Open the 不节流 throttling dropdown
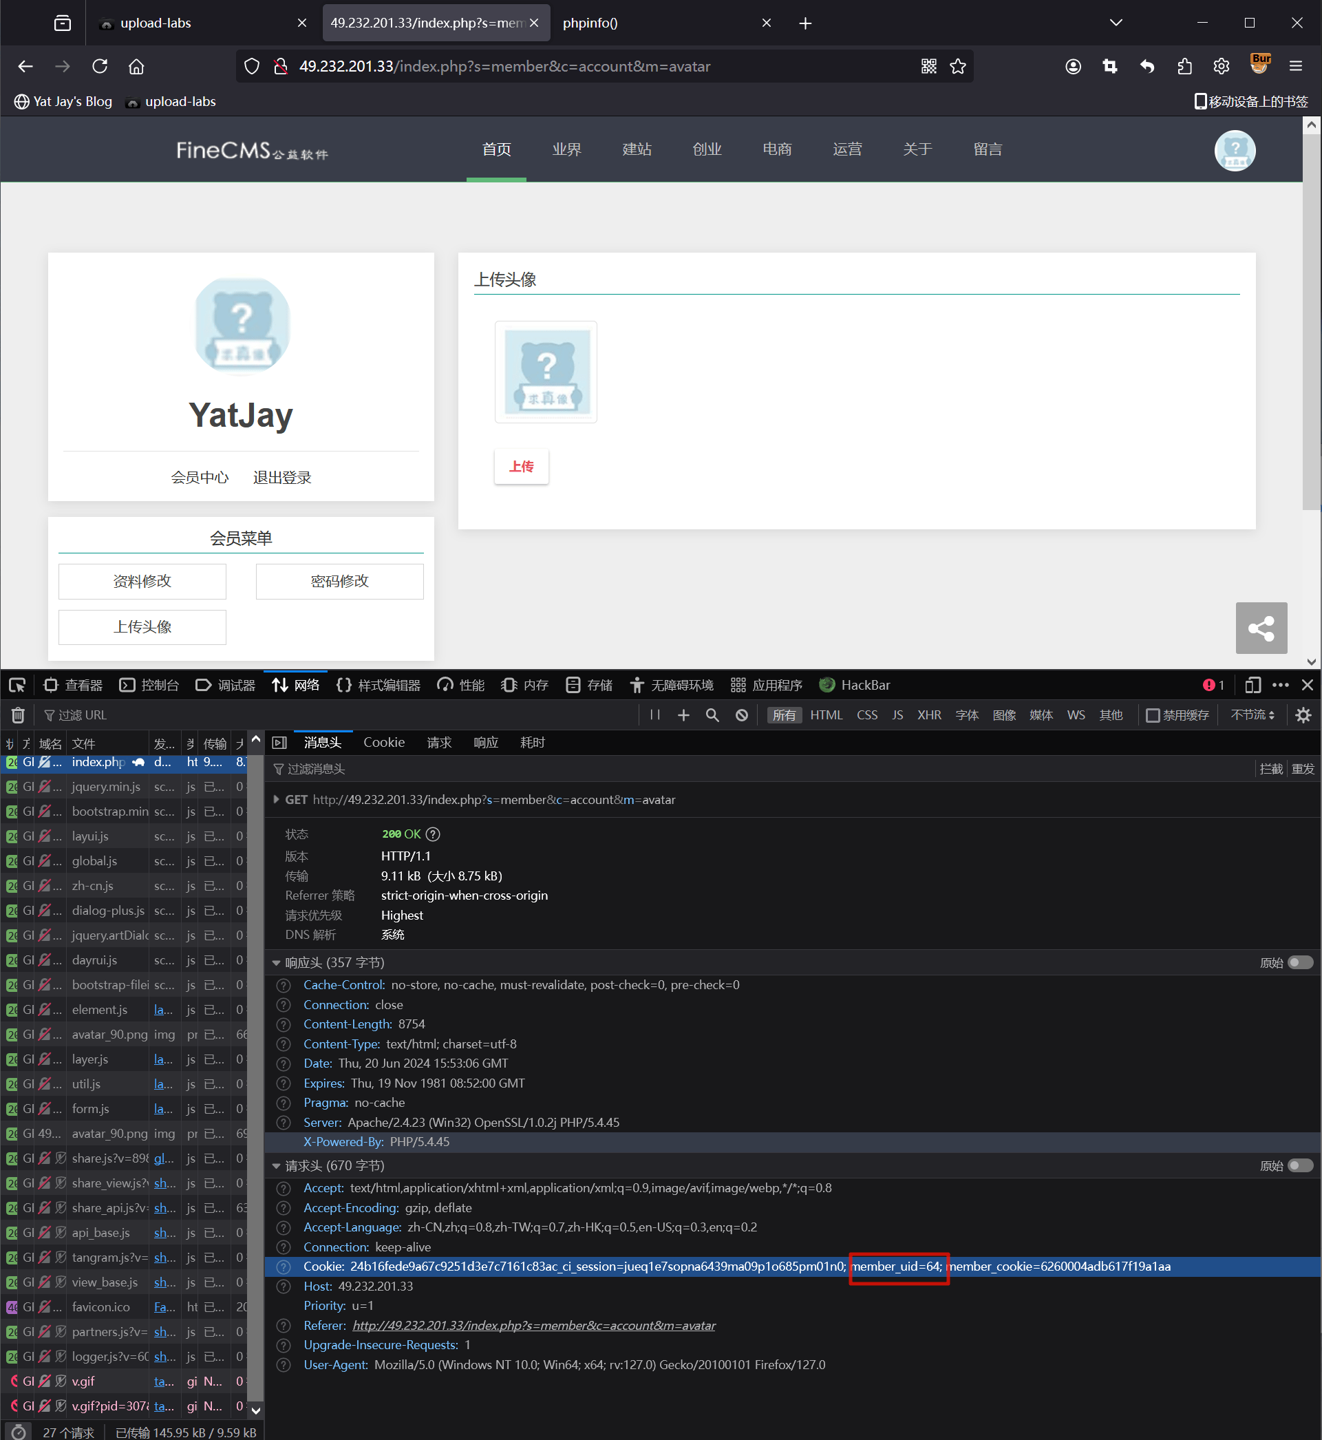This screenshot has width=1322, height=1440. click(1252, 715)
